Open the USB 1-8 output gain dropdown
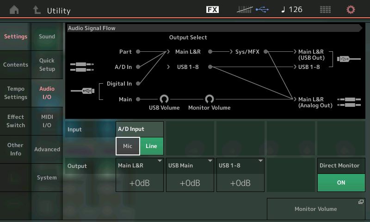The image size is (370, 222). [x=240, y=175]
